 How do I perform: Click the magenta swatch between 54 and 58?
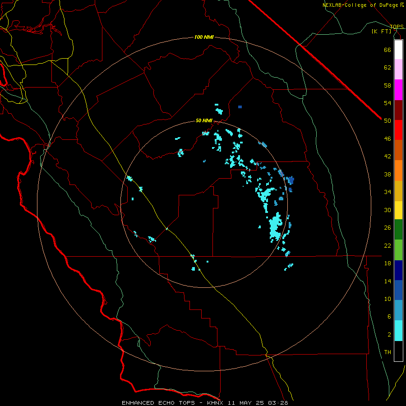[398, 90]
